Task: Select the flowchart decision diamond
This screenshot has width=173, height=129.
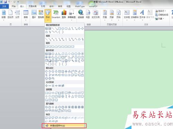Action: pos(53,93)
